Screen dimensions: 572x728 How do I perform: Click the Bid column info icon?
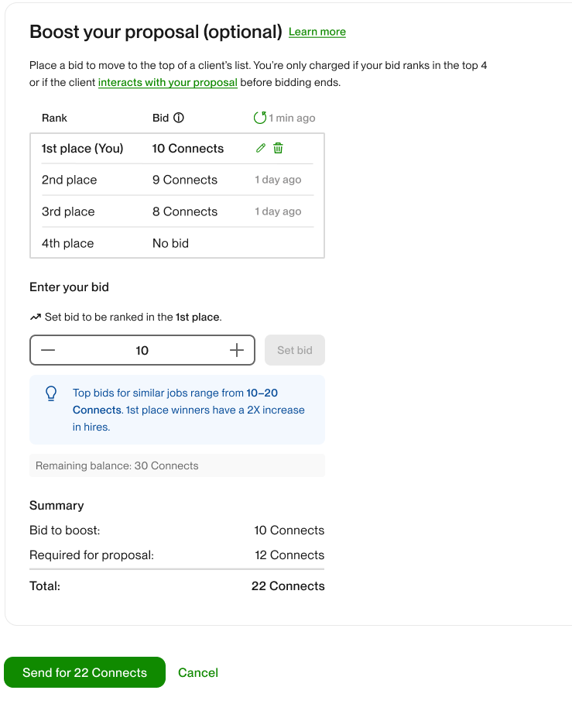click(179, 118)
